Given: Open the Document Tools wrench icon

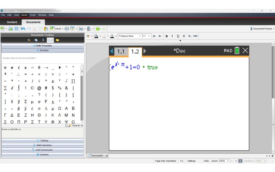Looking at the screenshot, I should pyautogui.click(x=29, y=40).
